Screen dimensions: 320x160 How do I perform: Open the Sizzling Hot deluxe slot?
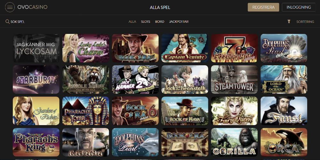point(234,48)
